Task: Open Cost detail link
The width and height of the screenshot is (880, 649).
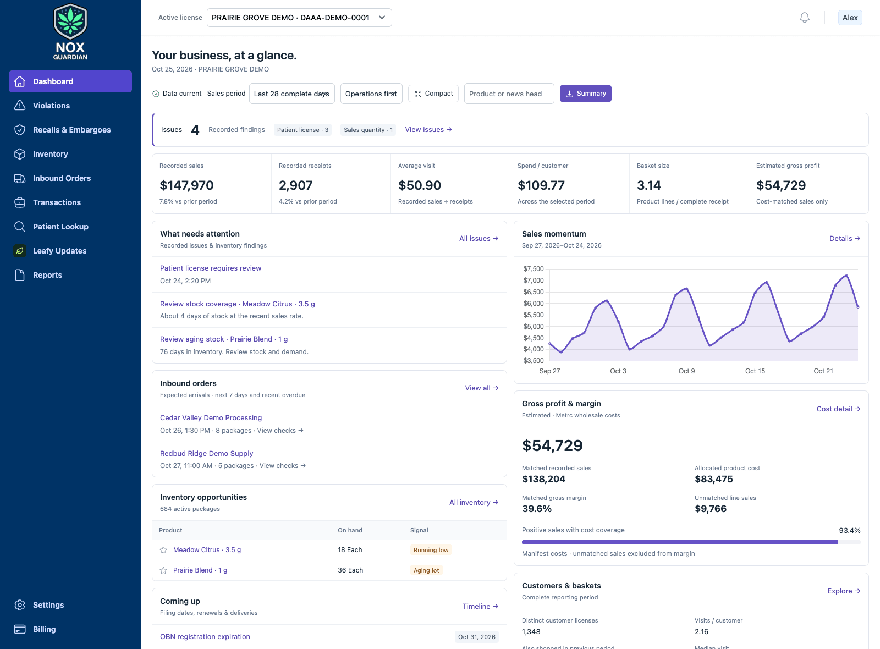Action: point(838,409)
